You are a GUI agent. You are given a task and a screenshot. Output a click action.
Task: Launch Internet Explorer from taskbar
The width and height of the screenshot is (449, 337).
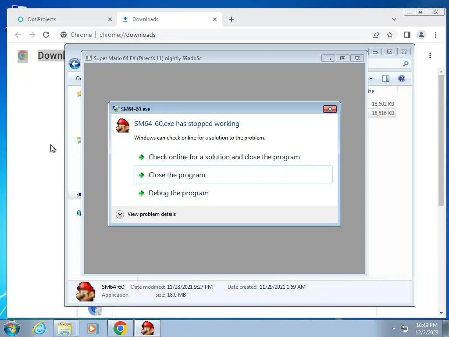[x=39, y=328]
